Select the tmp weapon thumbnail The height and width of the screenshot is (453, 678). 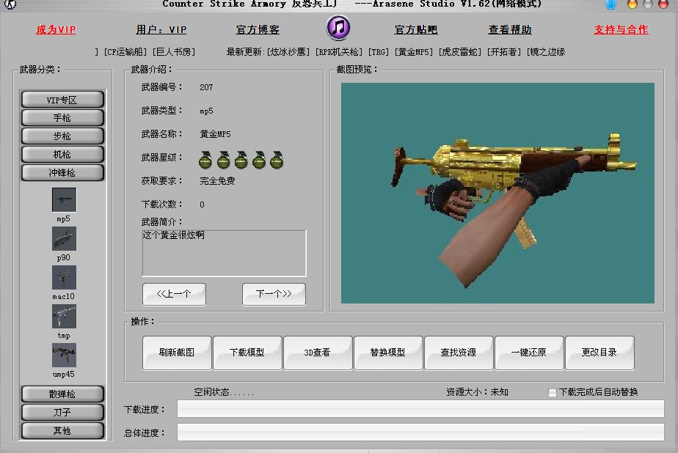click(x=64, y=316)
